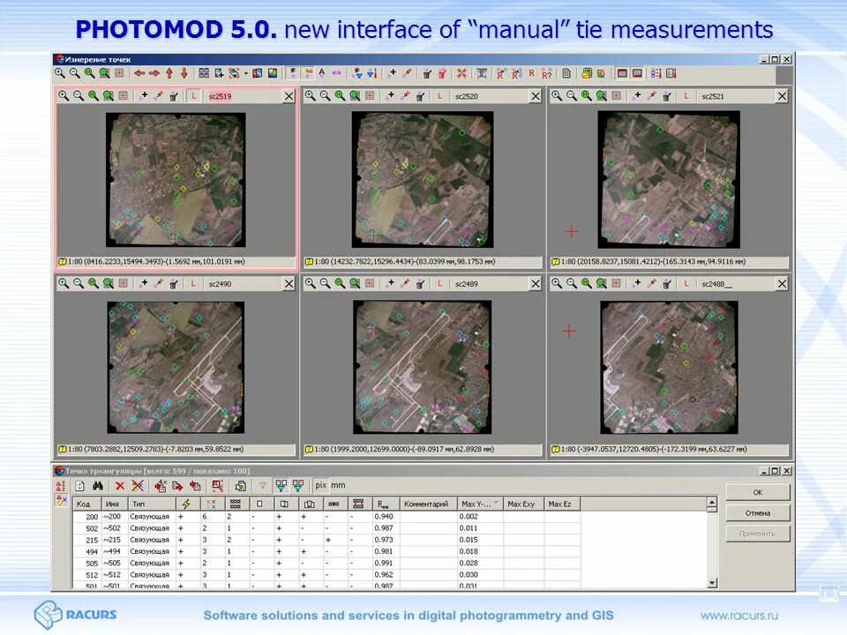Click the main toolbar add point plus icon

coord(392,73)
